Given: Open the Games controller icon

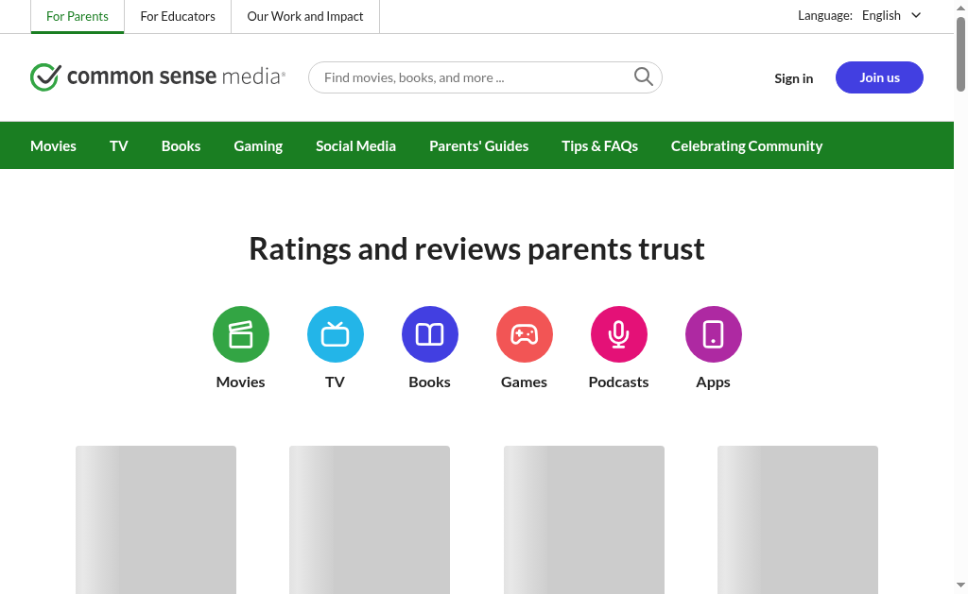Looking at the screenshot, I should tap(524, 334).
